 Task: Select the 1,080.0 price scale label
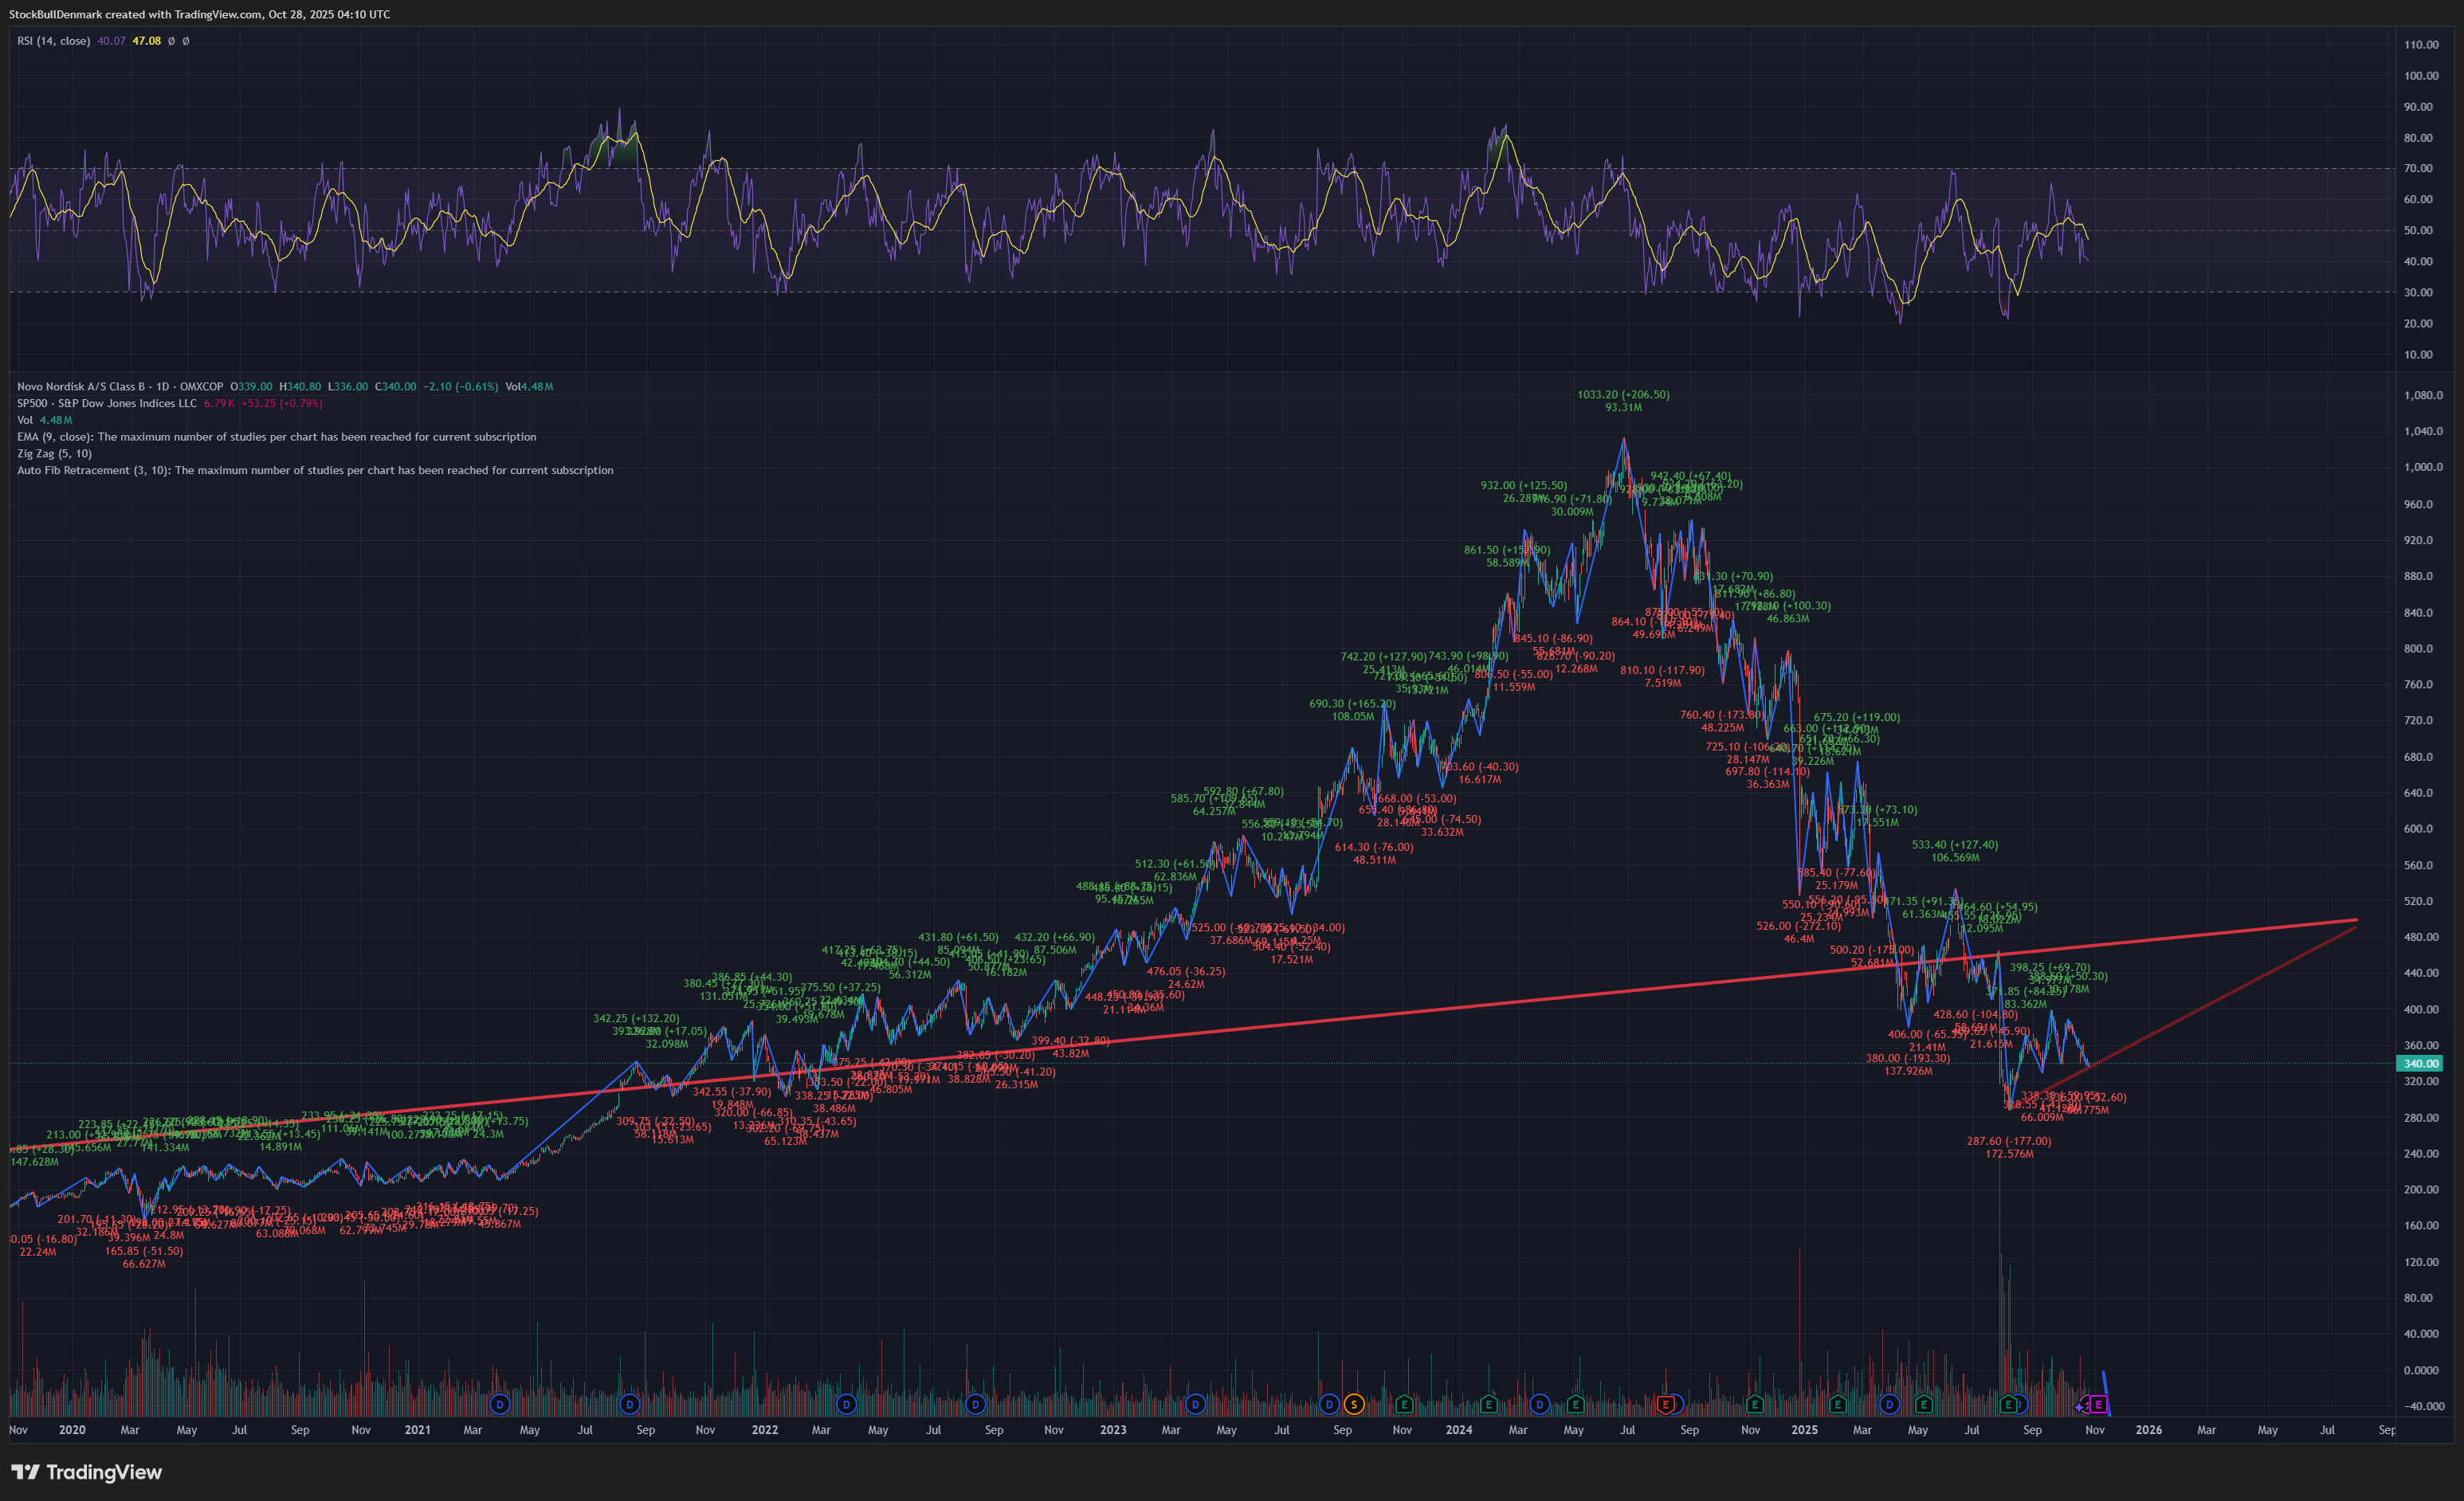point(2423,395)
